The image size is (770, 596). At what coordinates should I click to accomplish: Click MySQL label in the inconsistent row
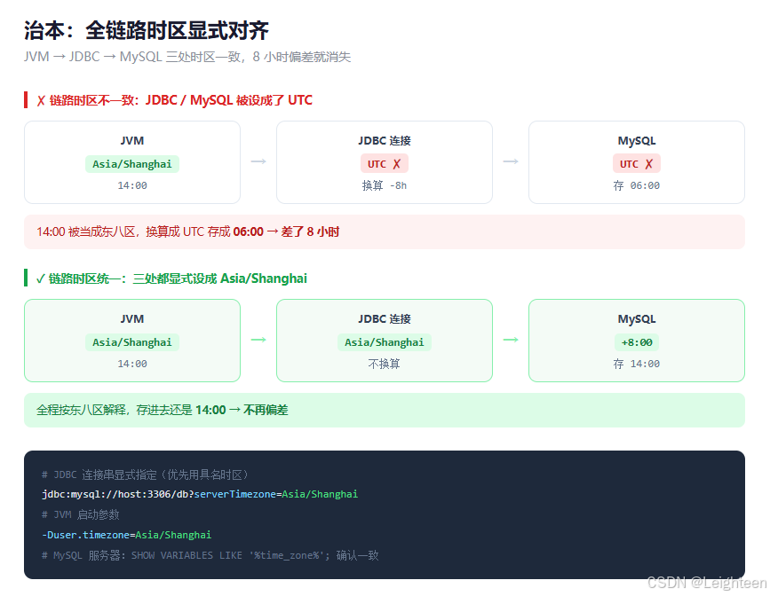pyautogui.click(x=637, y=141)
